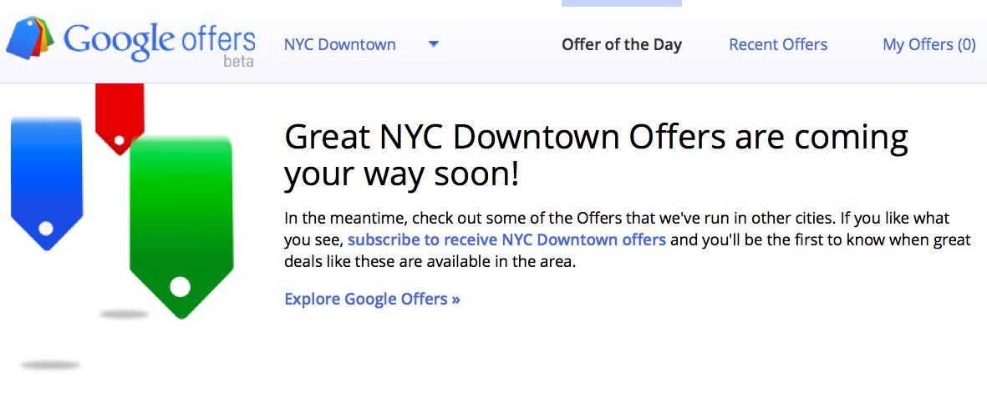The height and width of the screenshot is (393, 987).
Task: Click the shadow beneath the blue tag
Action: (x=50, y=365)
